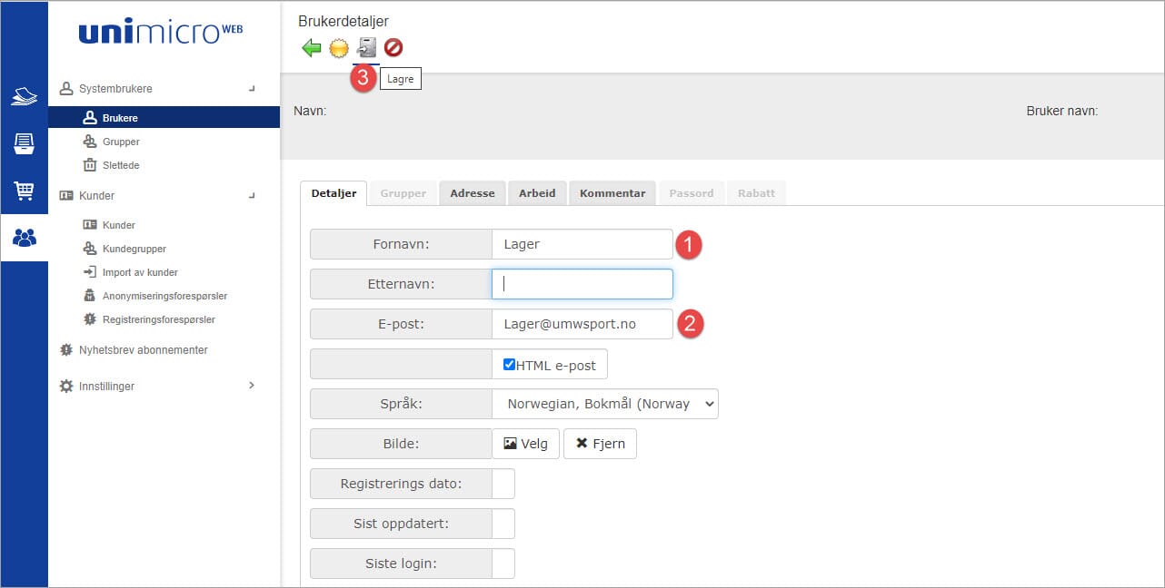Open the layered pages sidebar icon
Image resolution: width=1165 pixels, height=588 pixels.
[x=25, y=96]
